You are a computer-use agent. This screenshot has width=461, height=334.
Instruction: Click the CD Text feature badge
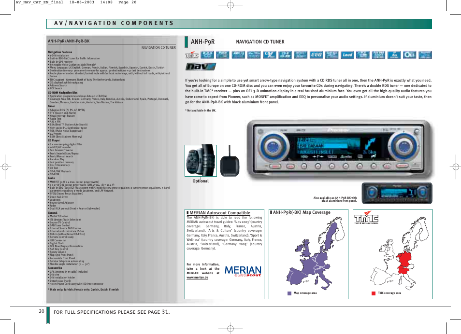(x=269, y=55)
